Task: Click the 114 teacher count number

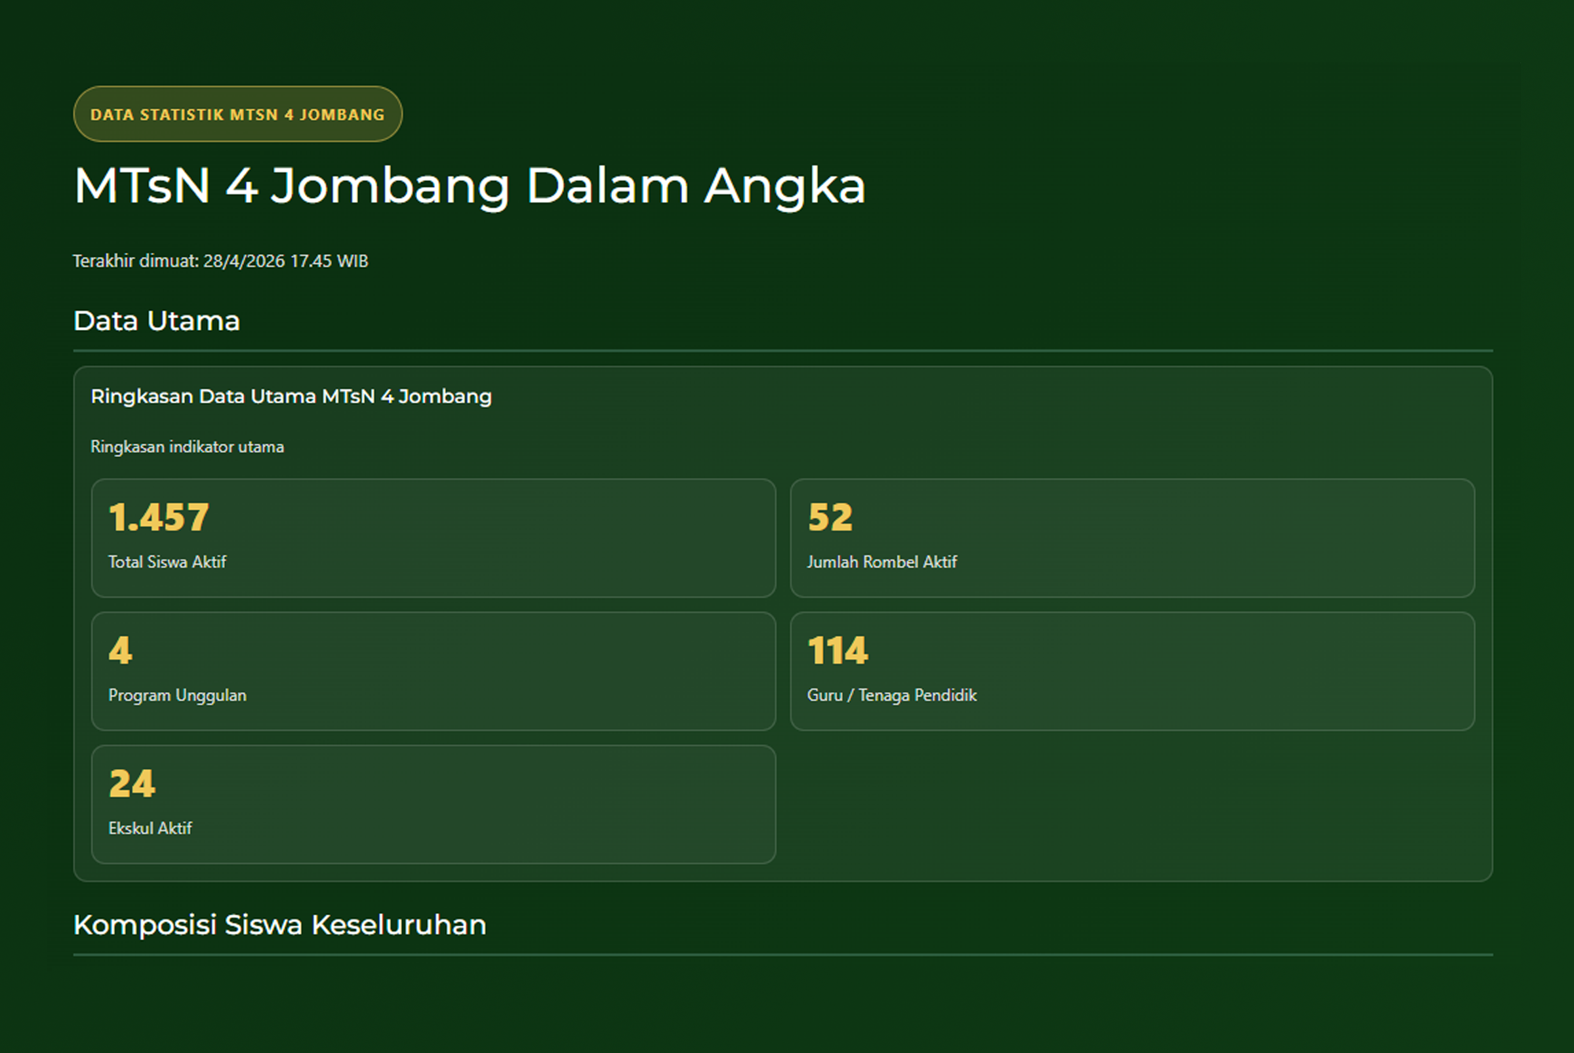Action: click(837, 650)
